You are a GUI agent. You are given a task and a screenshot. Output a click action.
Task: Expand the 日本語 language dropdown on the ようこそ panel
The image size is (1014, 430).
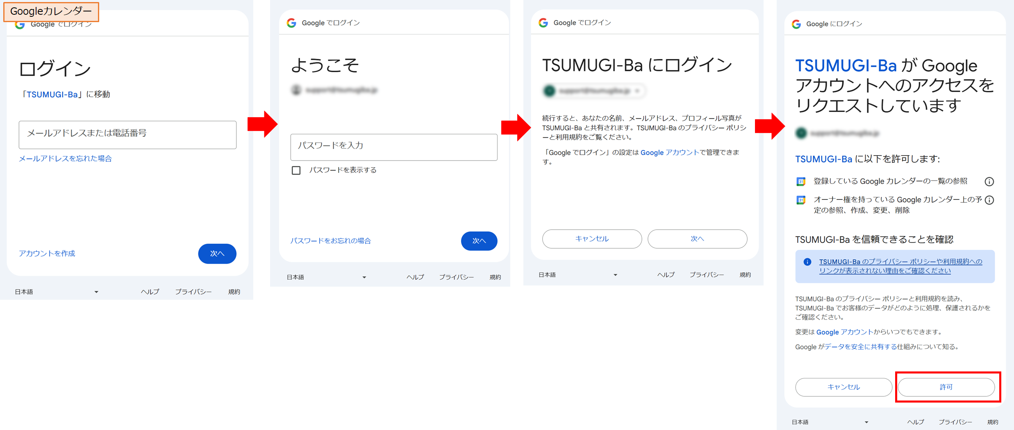[327, 277]
